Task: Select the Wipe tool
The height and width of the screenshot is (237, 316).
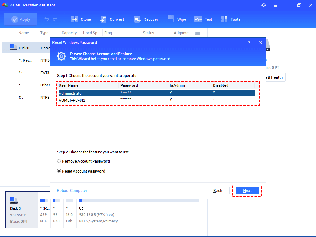Action: click(171, 19)
